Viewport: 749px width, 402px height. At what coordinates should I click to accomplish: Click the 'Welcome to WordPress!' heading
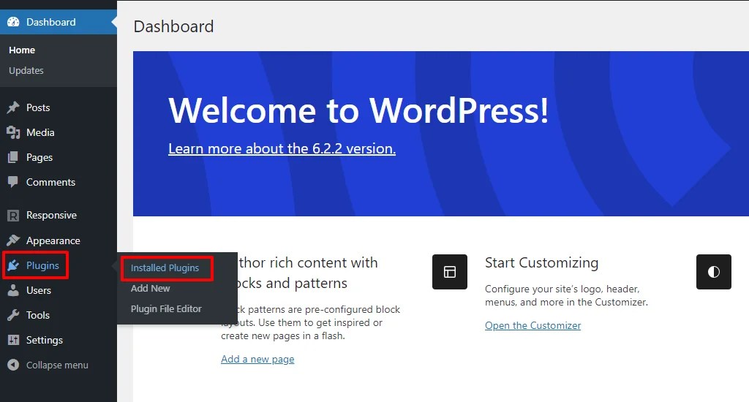[358, 110]
